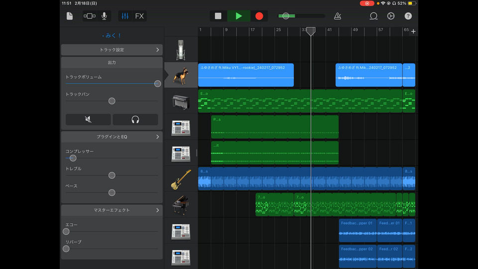Expand トラック設定 section

point(112,50)
